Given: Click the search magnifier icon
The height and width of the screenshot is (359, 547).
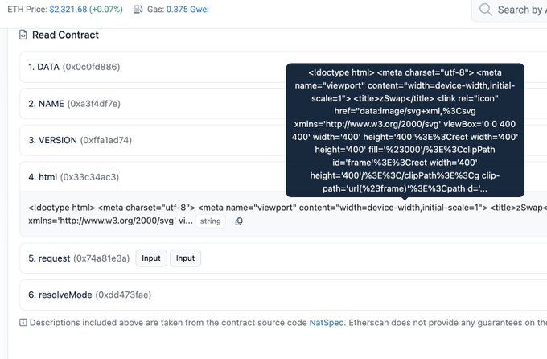Looking at the screenshot, I should 485,10.
